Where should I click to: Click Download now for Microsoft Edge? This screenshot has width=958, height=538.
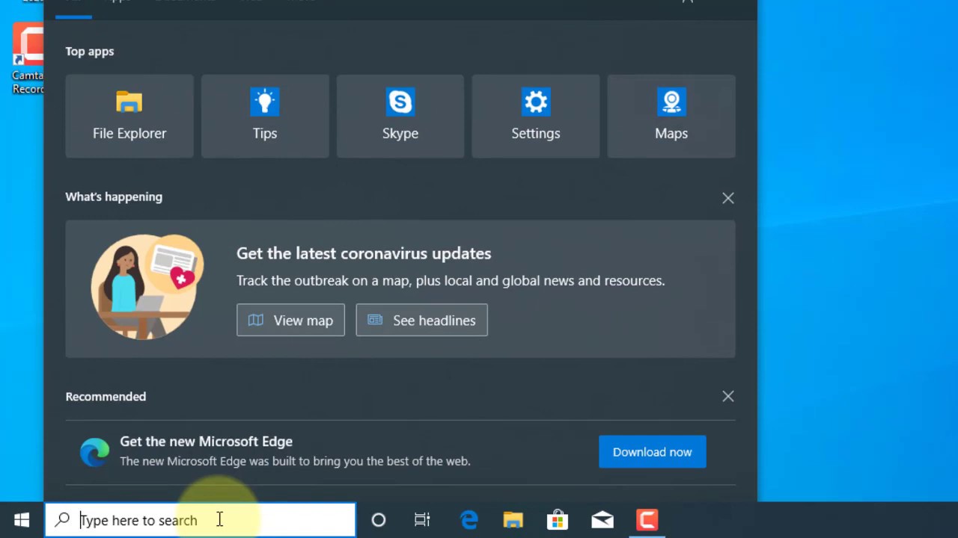[x=652, y=451]
